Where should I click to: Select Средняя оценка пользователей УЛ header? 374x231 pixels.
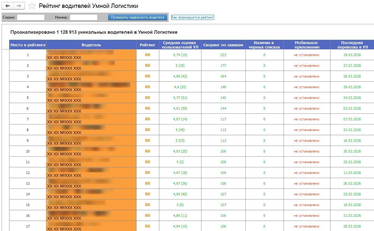point(180,45)
